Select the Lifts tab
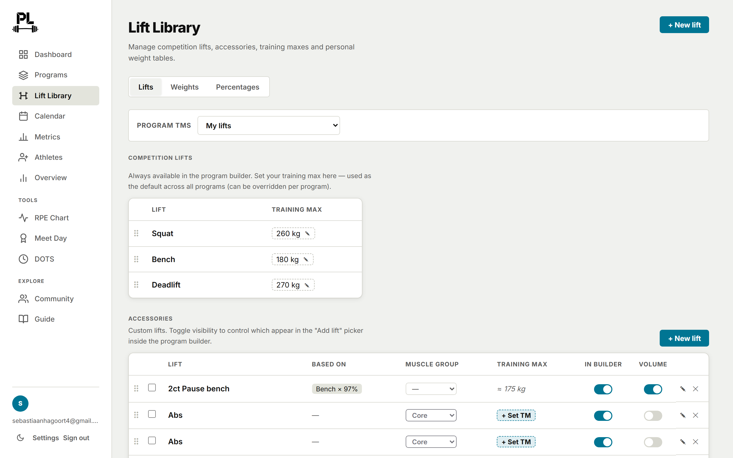 146,87
